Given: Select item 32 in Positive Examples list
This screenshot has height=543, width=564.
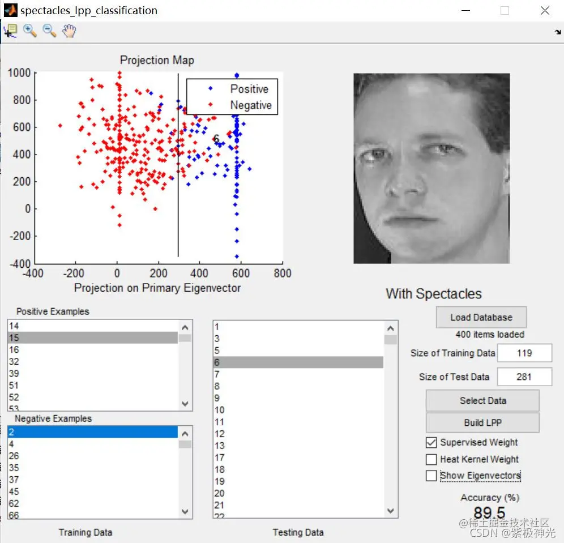Looking at the screenshot, I should pos(92,361).
